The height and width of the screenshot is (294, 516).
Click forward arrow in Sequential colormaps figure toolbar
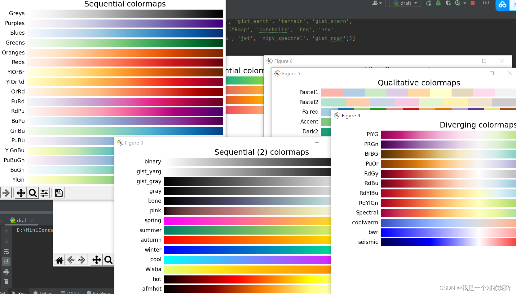click(x=6, y=193)
